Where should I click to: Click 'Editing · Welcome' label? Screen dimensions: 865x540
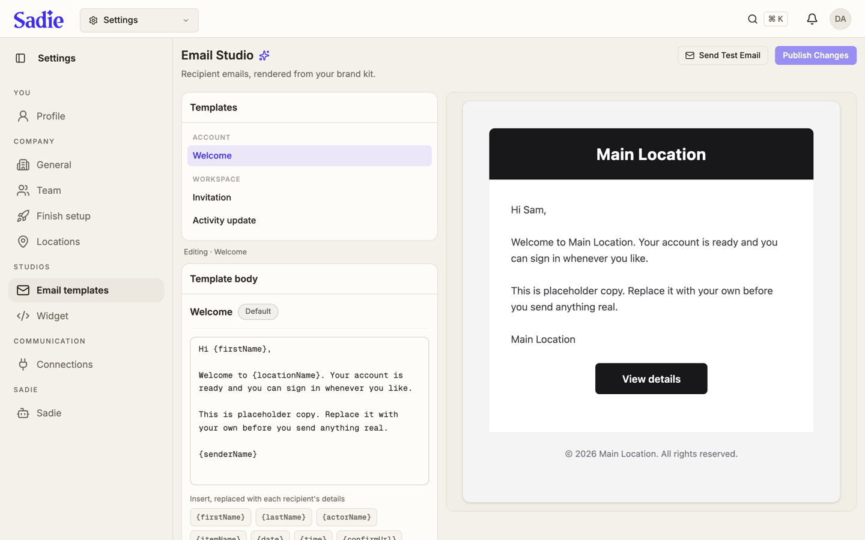point(215,252)
